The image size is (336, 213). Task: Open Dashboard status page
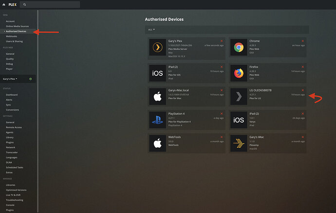(12, 95)
